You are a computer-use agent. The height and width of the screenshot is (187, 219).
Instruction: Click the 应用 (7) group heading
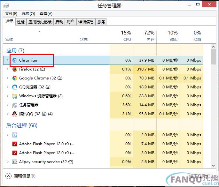click(x=15, y=50)
